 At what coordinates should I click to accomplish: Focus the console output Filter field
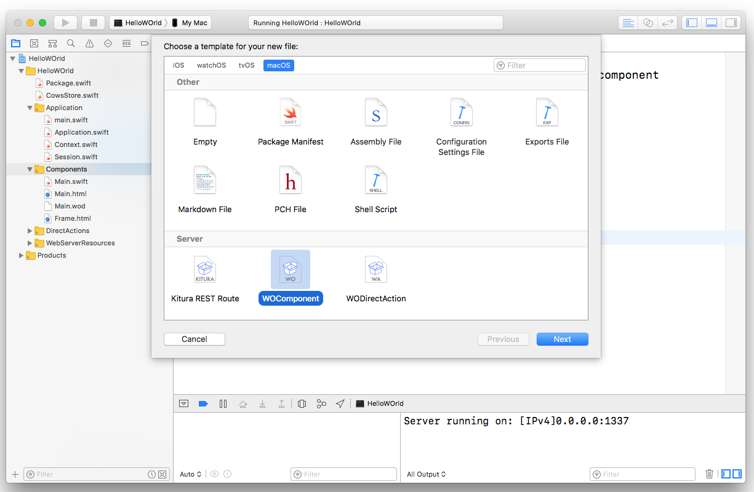click(643, 474)
